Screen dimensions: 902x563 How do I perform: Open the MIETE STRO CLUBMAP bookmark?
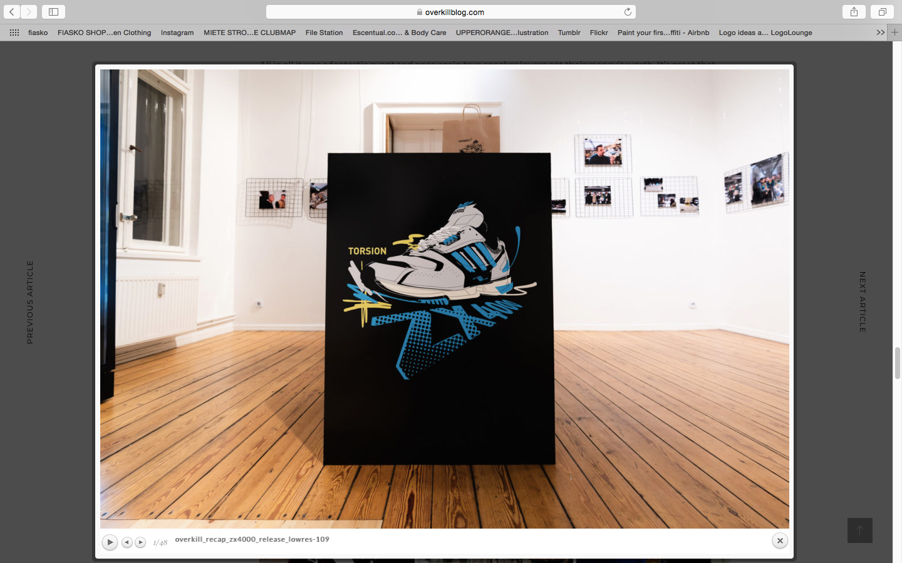tap(249, 33)
